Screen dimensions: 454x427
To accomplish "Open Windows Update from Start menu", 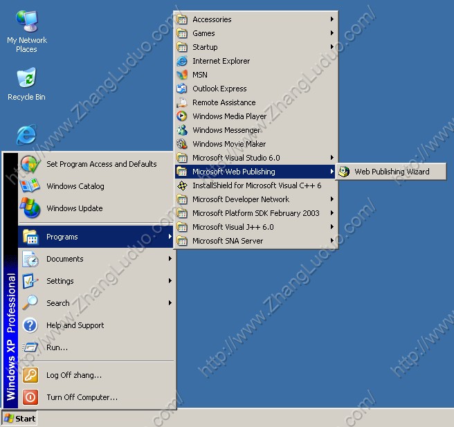I will (97, 208).
